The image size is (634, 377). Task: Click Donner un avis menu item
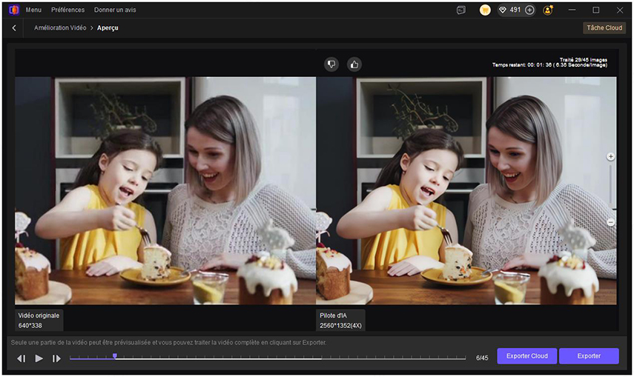115,10
